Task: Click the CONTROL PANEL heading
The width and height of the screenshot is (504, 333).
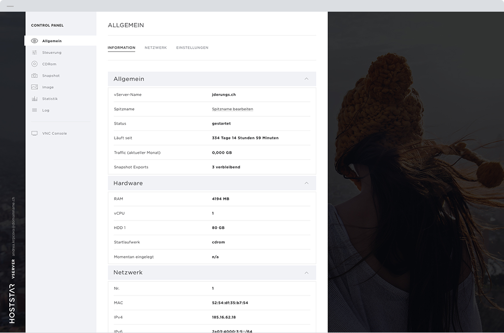Action: (47, 25)
